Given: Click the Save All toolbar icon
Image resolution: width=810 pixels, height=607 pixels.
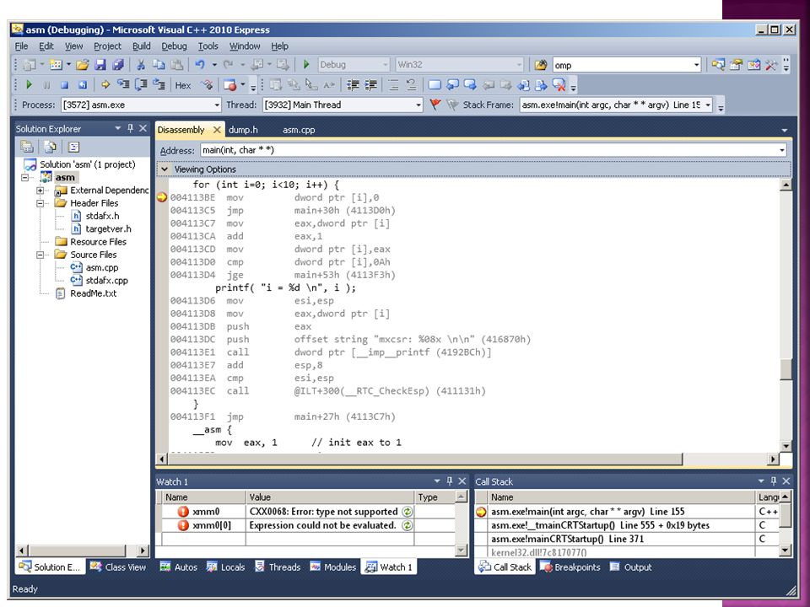Looking at the screenshot, I should pos(118,65).
